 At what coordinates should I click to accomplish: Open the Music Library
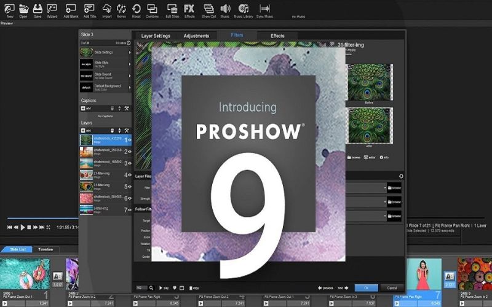tap(244, 10)
